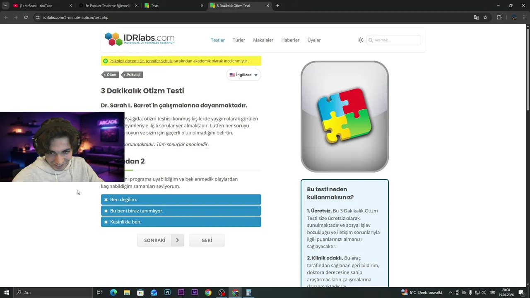Open Outlook from the taskbar

[154, 293]
